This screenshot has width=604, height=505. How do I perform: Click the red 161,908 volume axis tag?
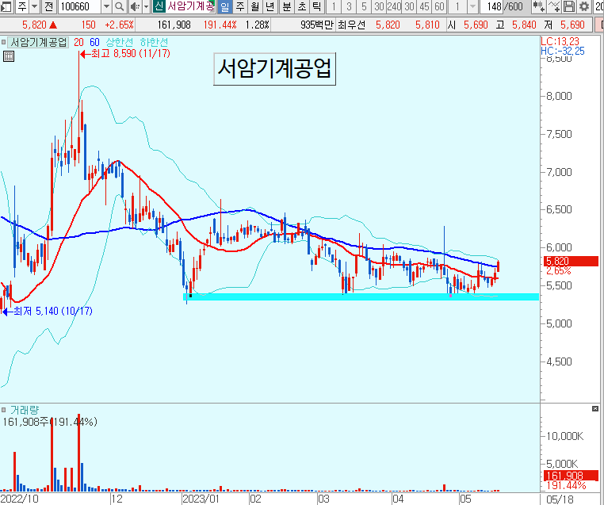pyautogui.click(x=571, y=476)
